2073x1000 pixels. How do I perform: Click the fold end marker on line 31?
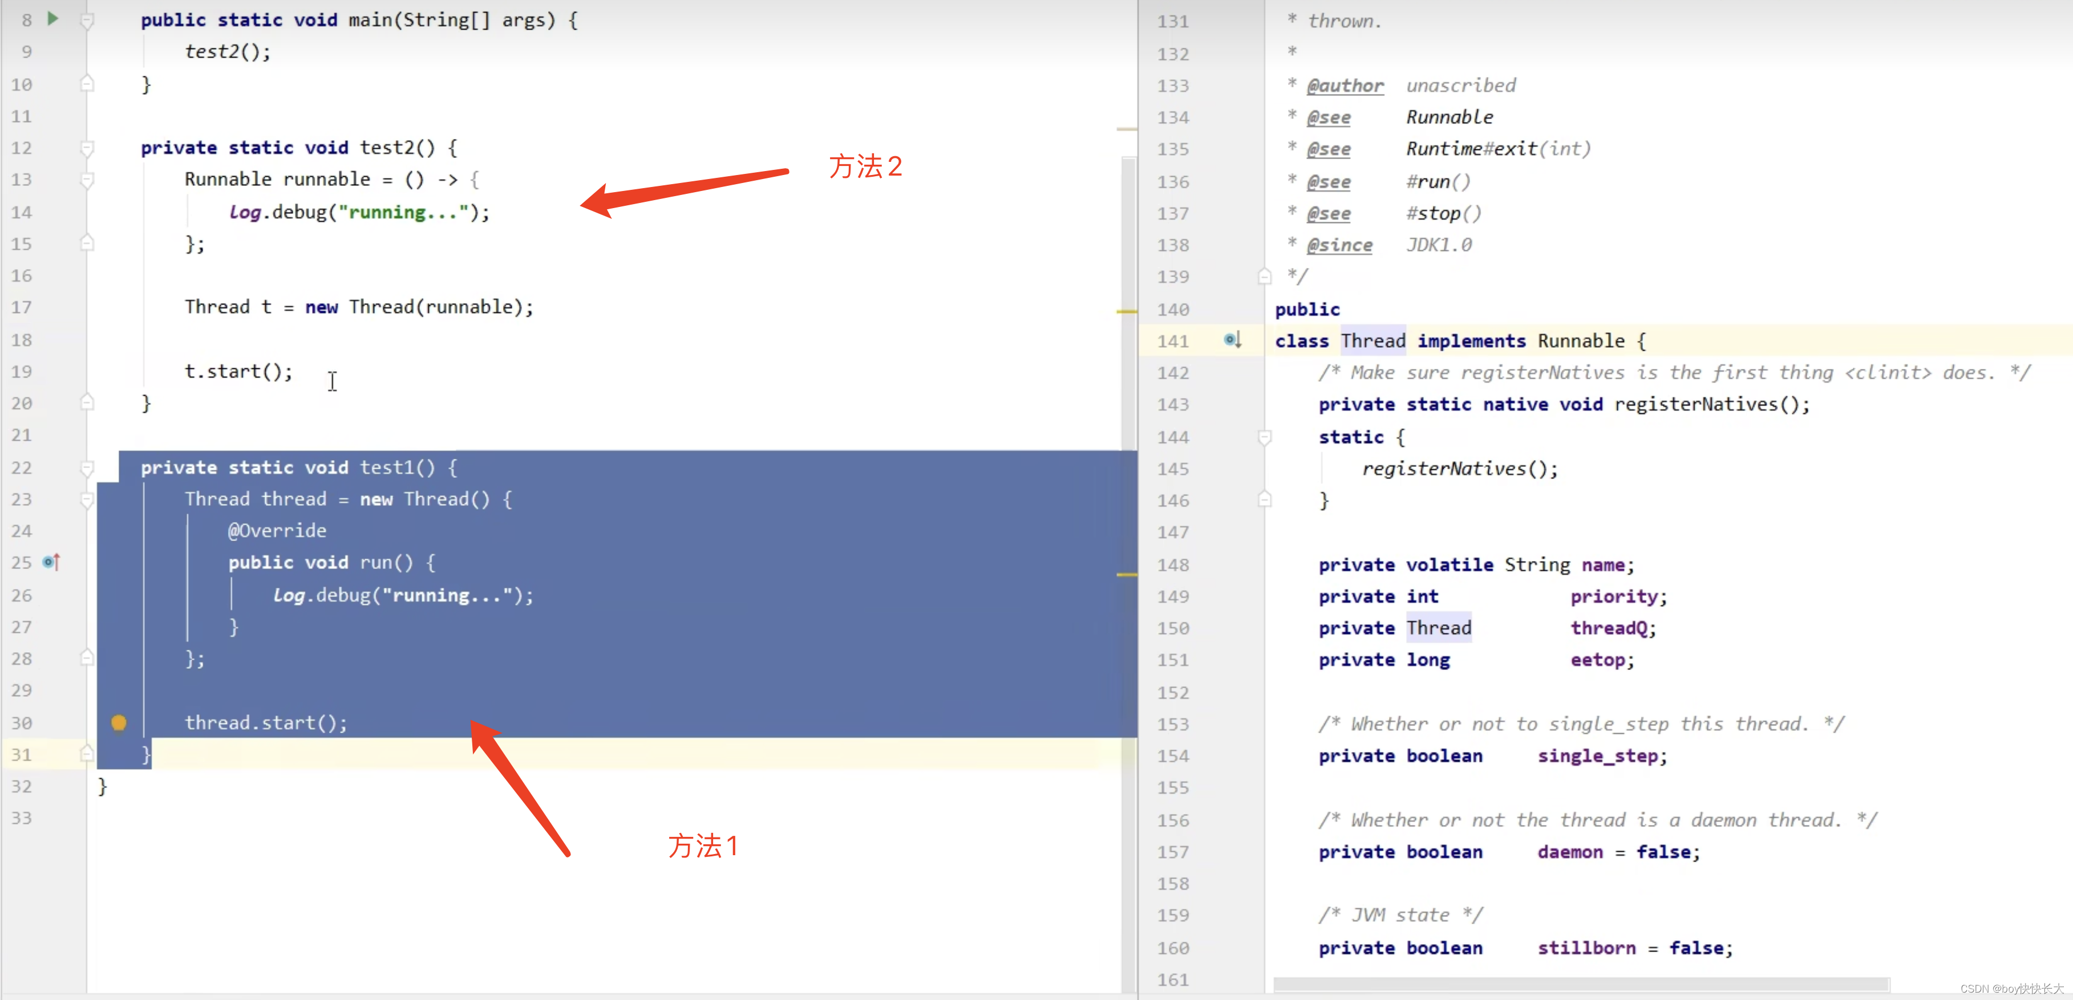pos(87,754)
